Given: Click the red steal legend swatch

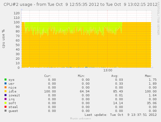Looking at the screenshot, I should [x=6, y=107].
